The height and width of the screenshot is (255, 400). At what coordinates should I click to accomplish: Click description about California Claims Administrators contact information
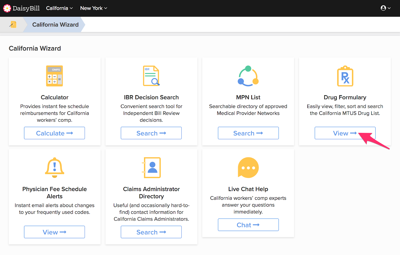(x=151, y=212)
